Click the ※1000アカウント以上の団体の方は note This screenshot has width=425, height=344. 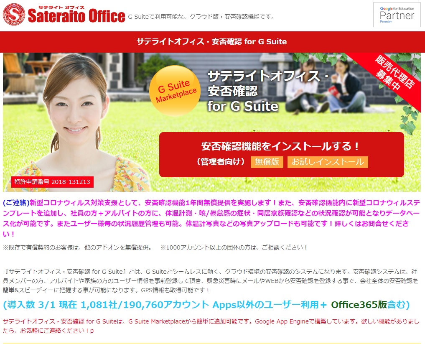coord(234,247)
